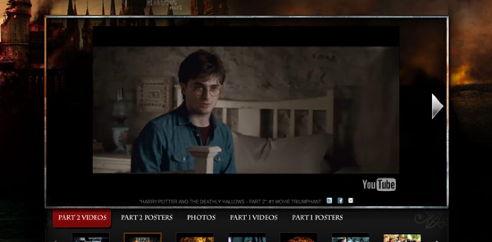
Task: Open the Photos tab
Action: pos(201,217)
